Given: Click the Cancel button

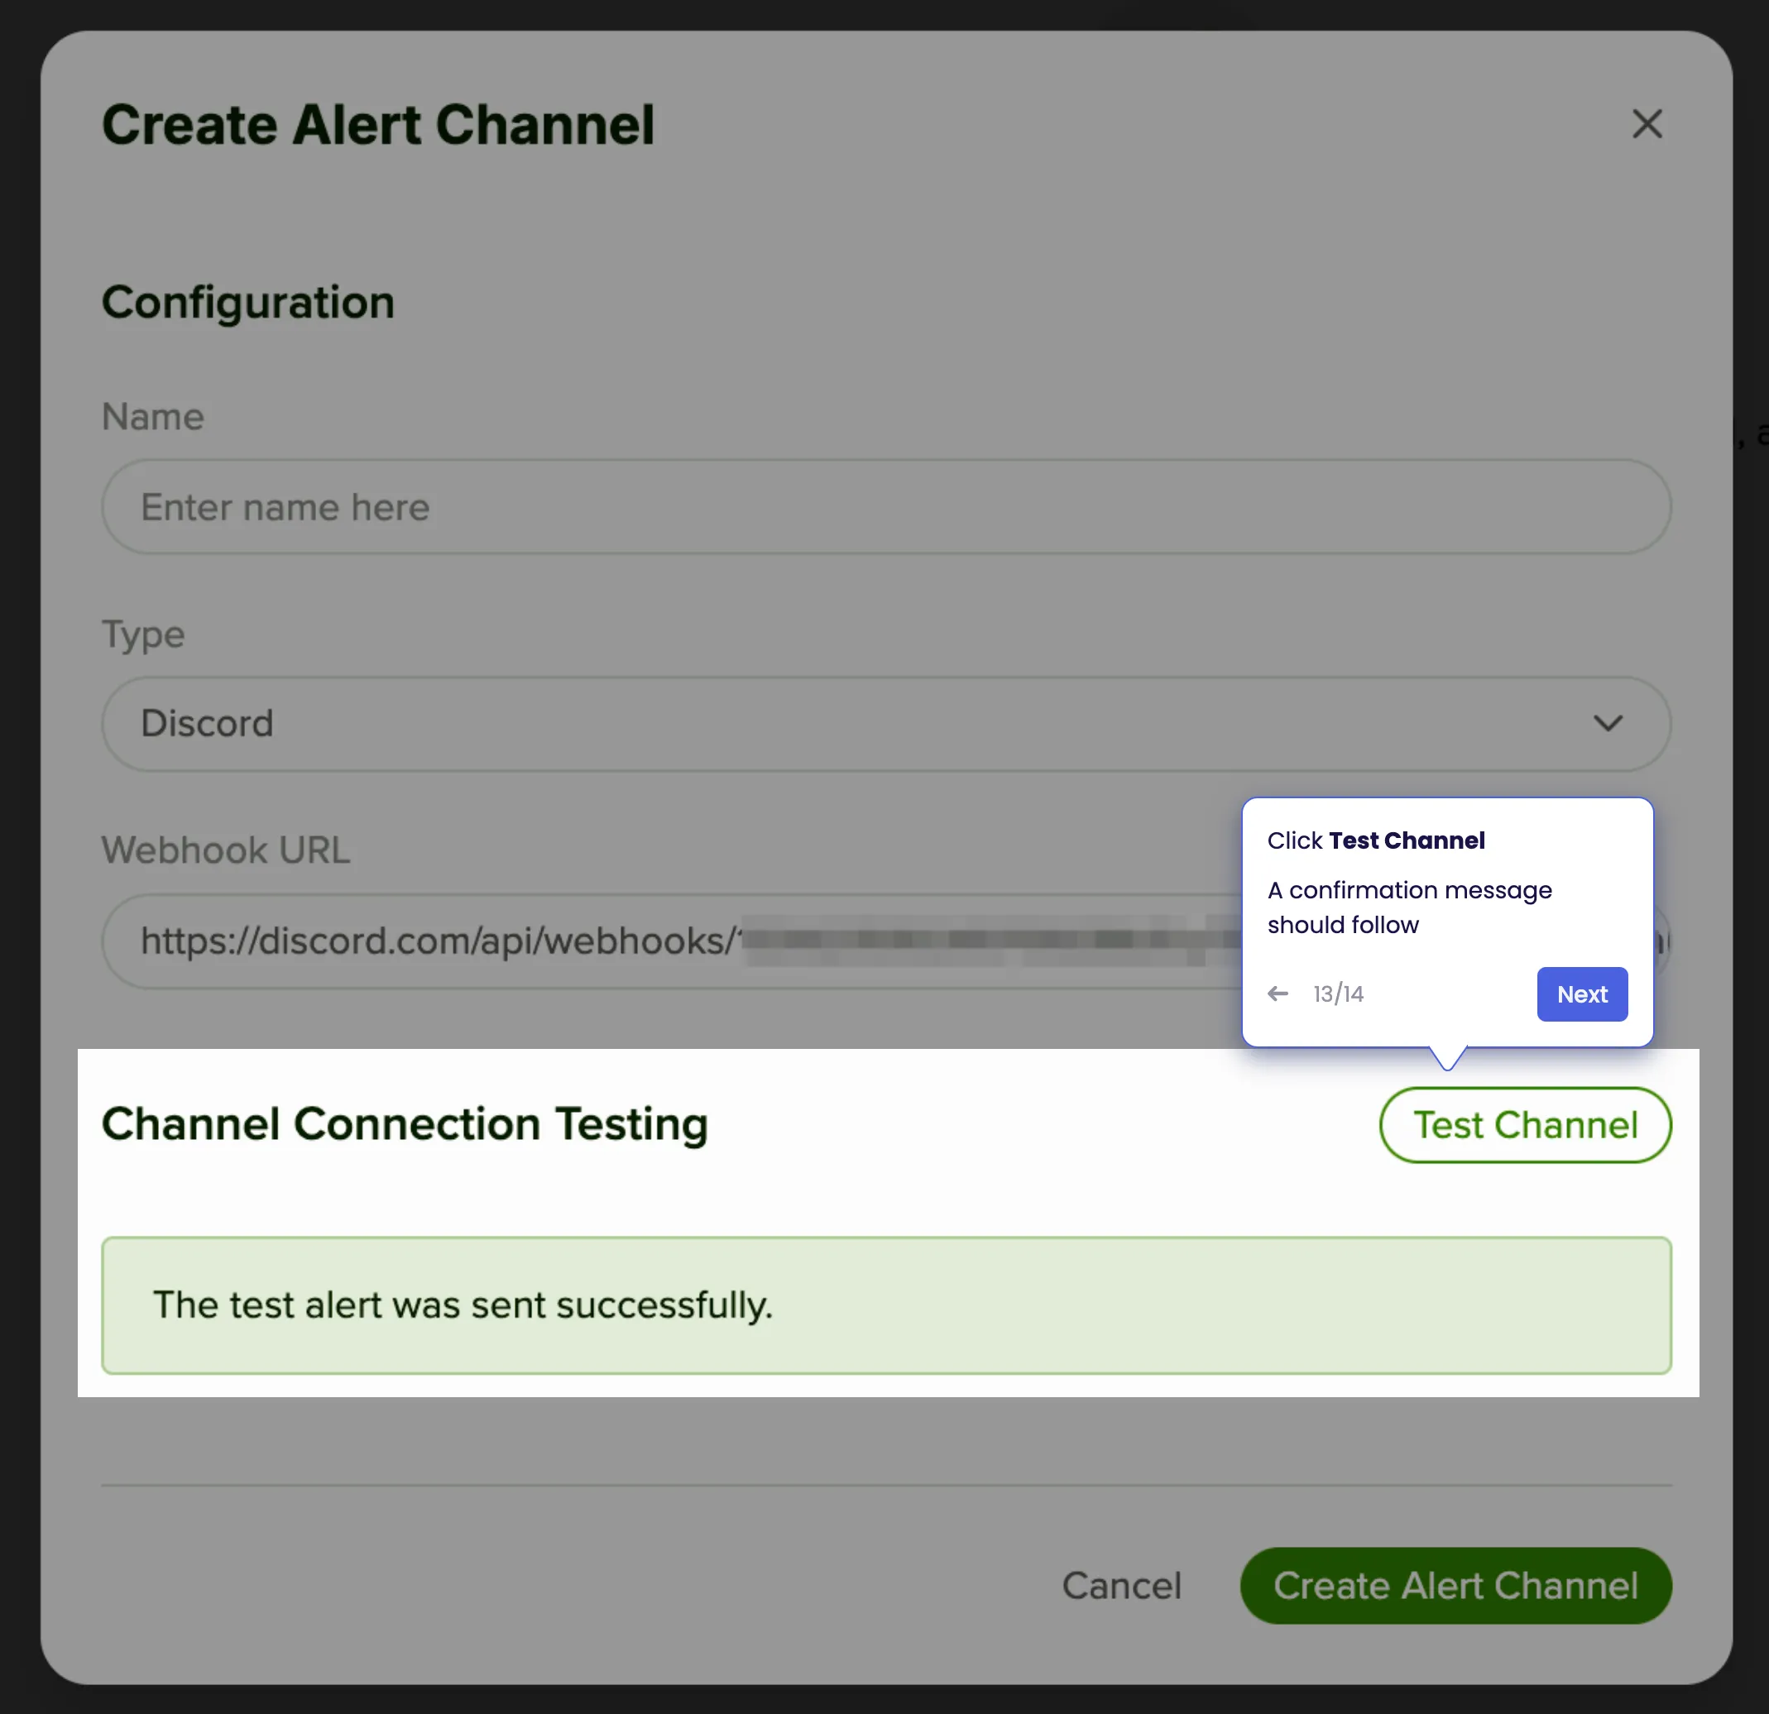Looking at the screenshot, I should (1121, 1586).
